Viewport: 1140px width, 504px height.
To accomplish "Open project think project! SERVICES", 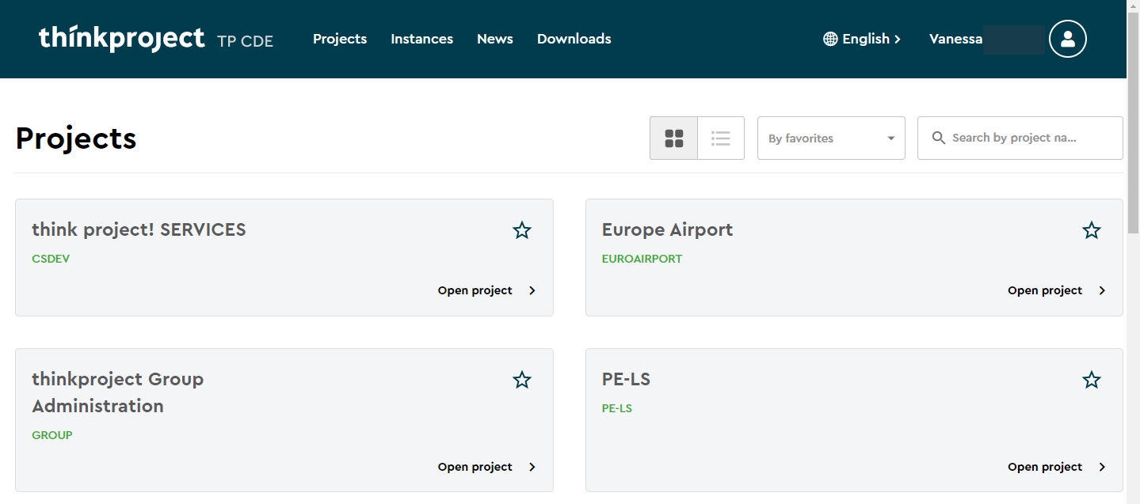I will point(486,290).
